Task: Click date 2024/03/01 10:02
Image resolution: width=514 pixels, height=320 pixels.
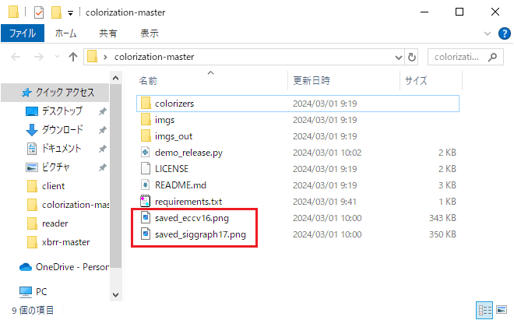Action: [x=327, y=153]
